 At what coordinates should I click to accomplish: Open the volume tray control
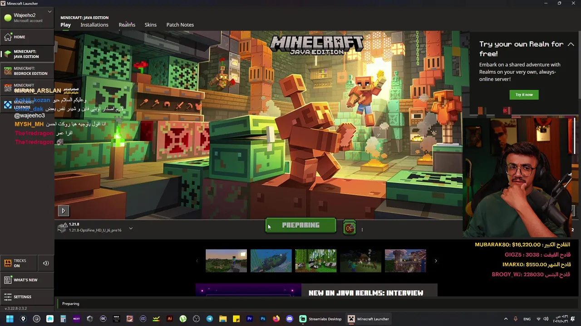pos(546,319)
